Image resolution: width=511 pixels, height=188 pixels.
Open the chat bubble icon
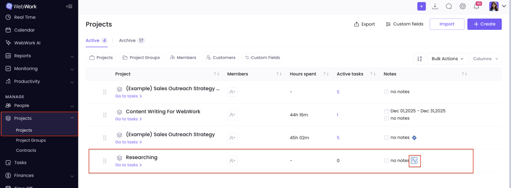coord(449,6)
